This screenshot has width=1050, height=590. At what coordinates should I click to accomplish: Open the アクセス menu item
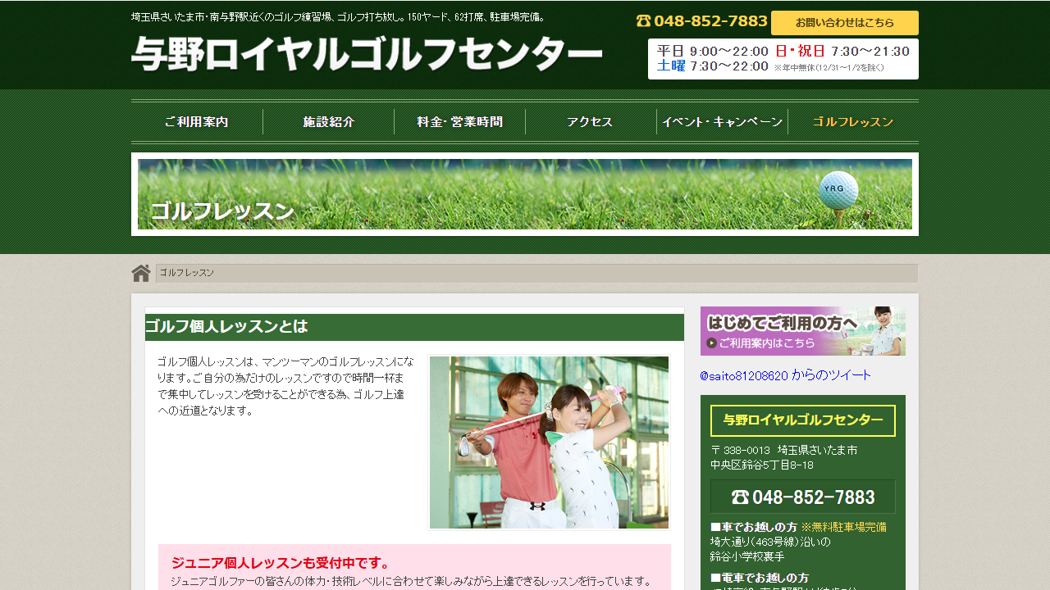(591, 122)
